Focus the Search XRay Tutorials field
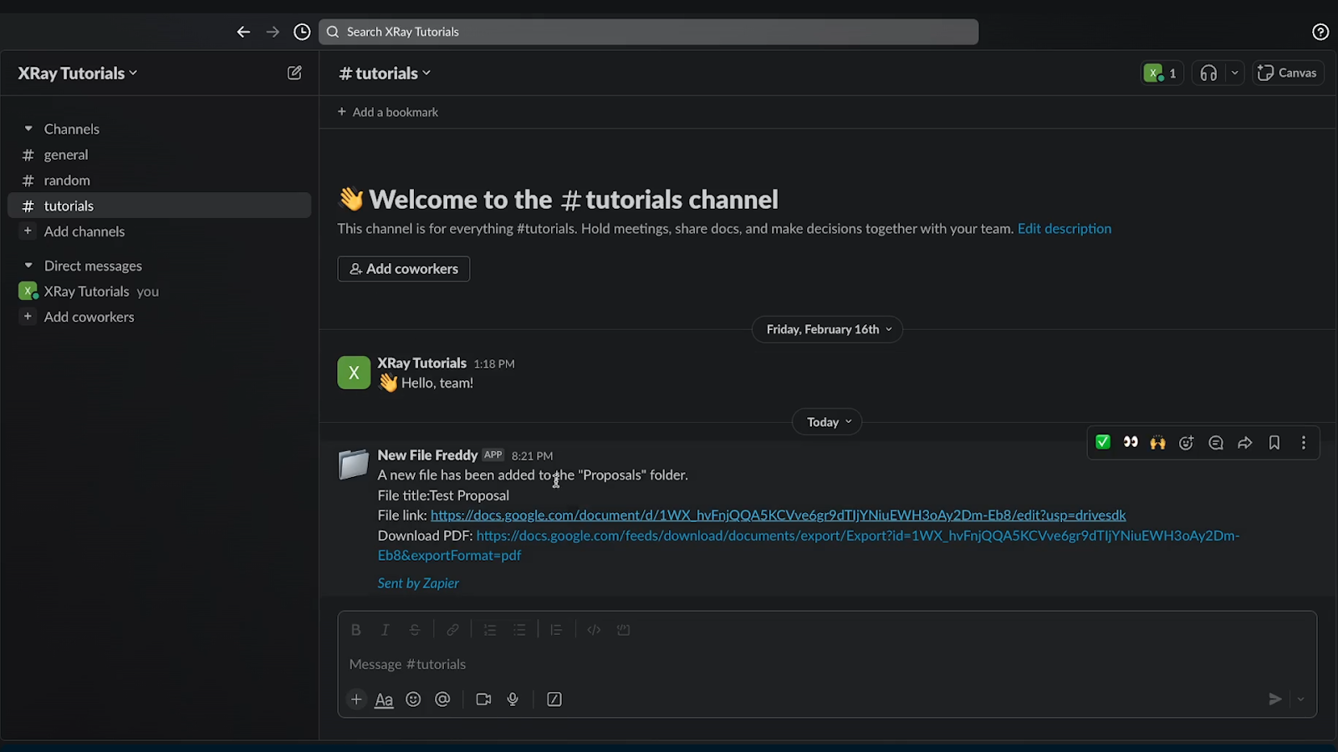 648,32
